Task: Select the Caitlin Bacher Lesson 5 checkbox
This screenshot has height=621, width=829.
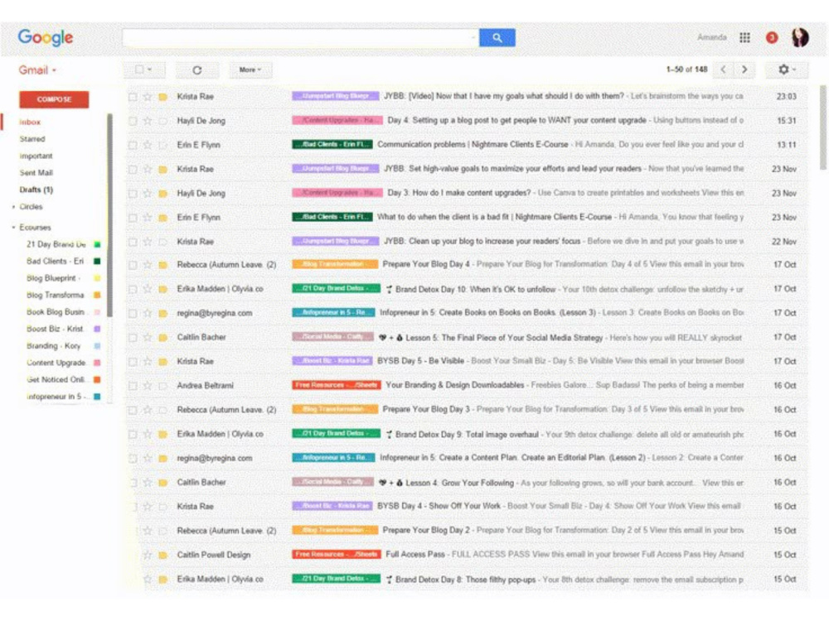Action: 133,338
